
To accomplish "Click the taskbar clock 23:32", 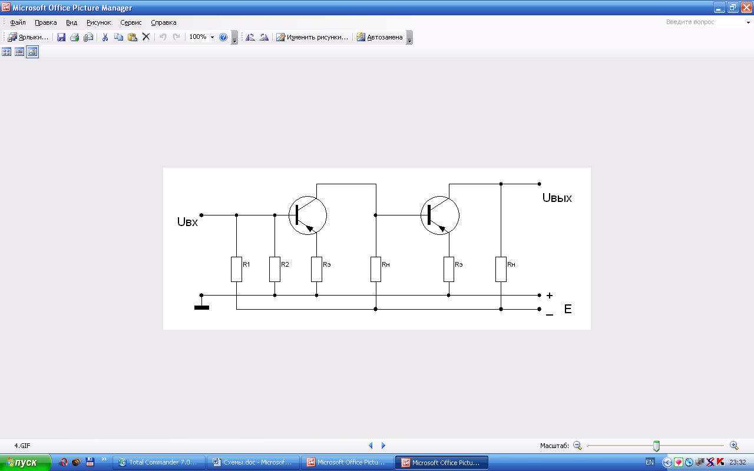I will click(x=738, y=462).
